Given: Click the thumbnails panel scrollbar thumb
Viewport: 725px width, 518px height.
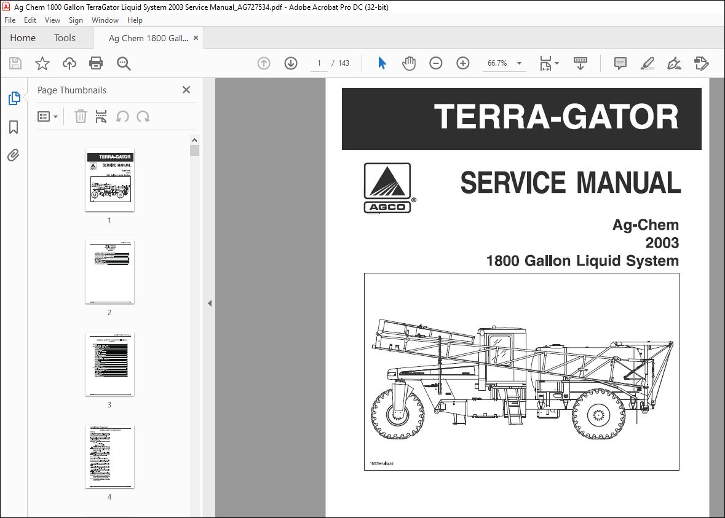Looking at the screenshot, I should point(195,151).
